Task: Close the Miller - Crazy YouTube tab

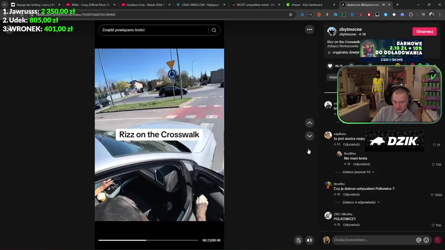Action: point(114,5)
